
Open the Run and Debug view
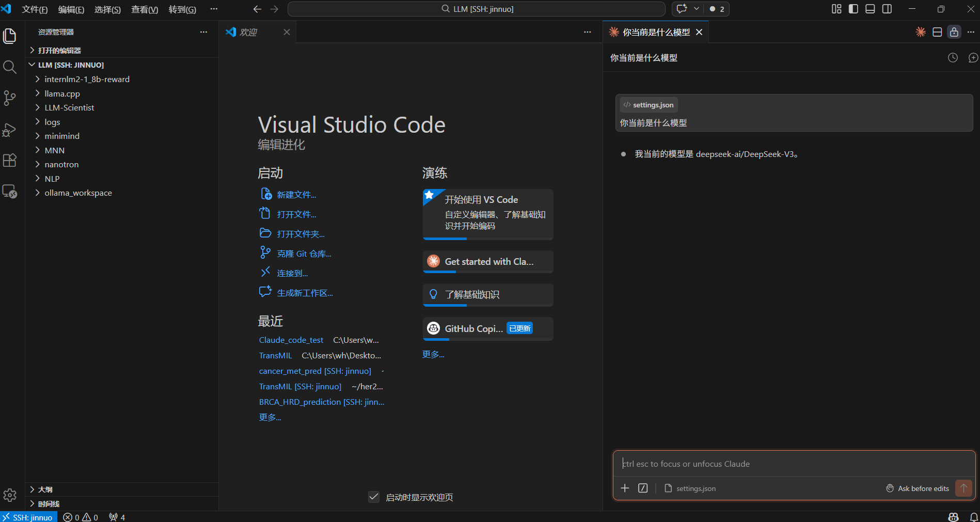pyautogui.click(x=10, y=130)
